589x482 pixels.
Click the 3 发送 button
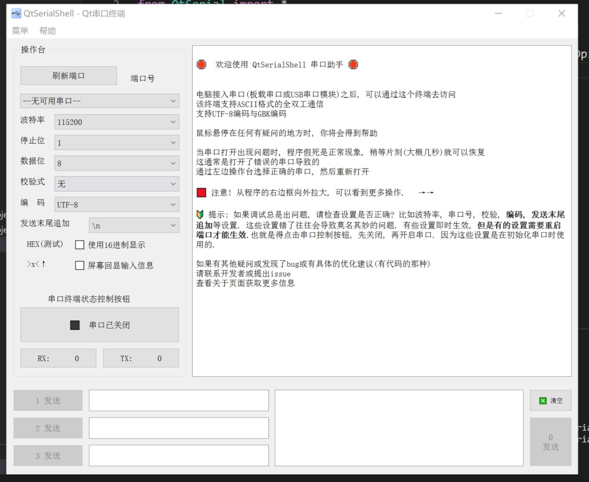tap(48, 456)
